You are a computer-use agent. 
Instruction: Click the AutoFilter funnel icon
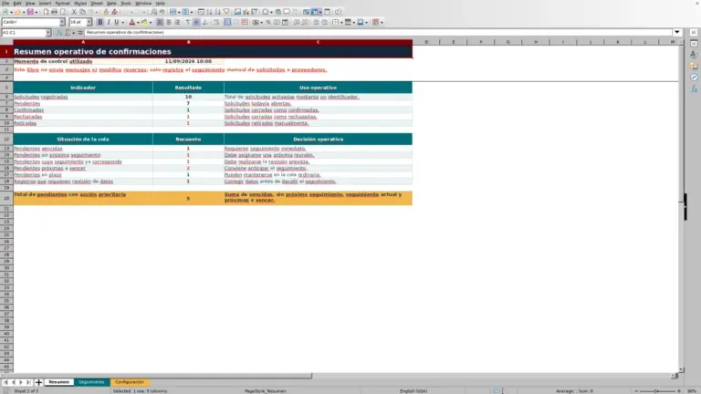226,12
